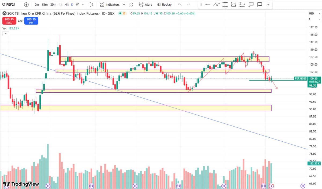Click the red 100.25 SELL button

9,21
